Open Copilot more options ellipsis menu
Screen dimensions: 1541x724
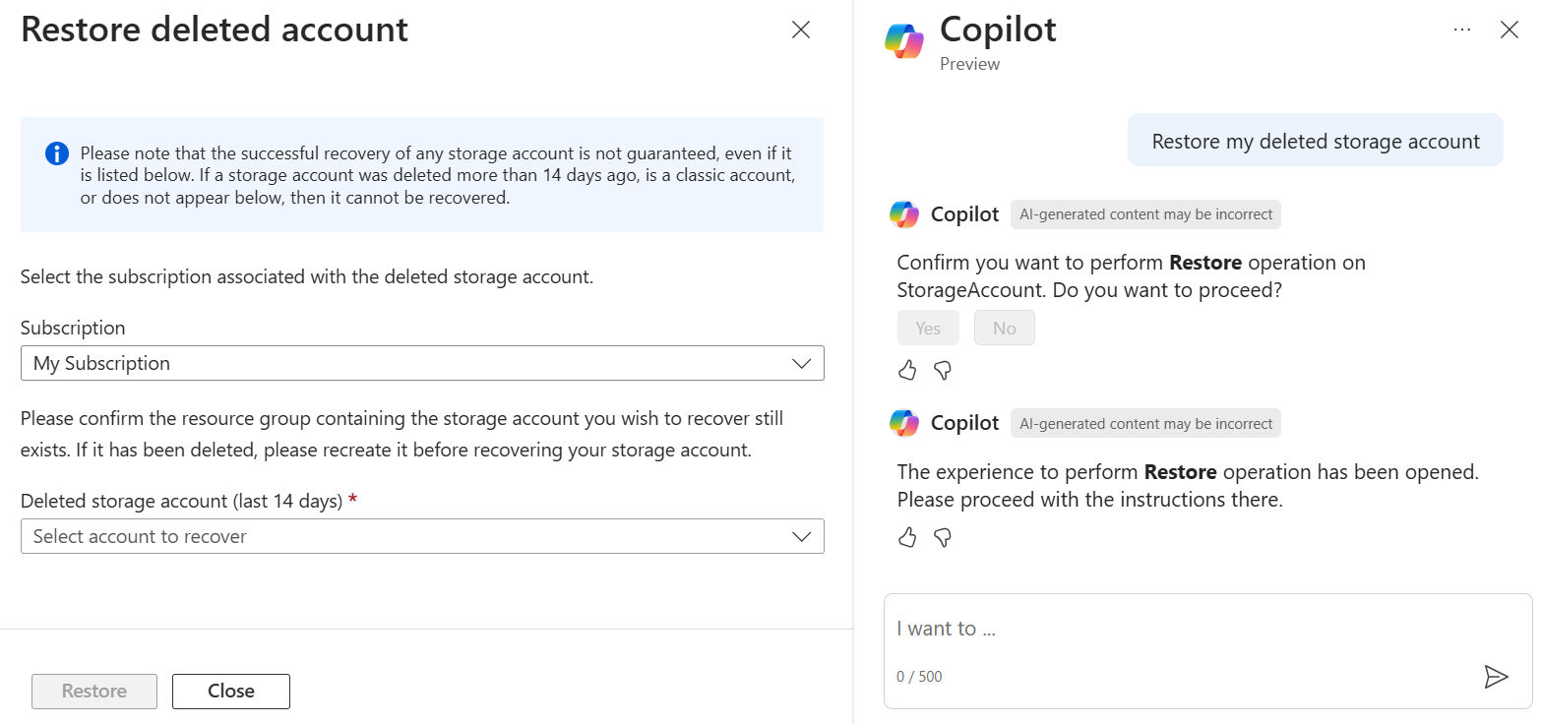click(1461, 30)
